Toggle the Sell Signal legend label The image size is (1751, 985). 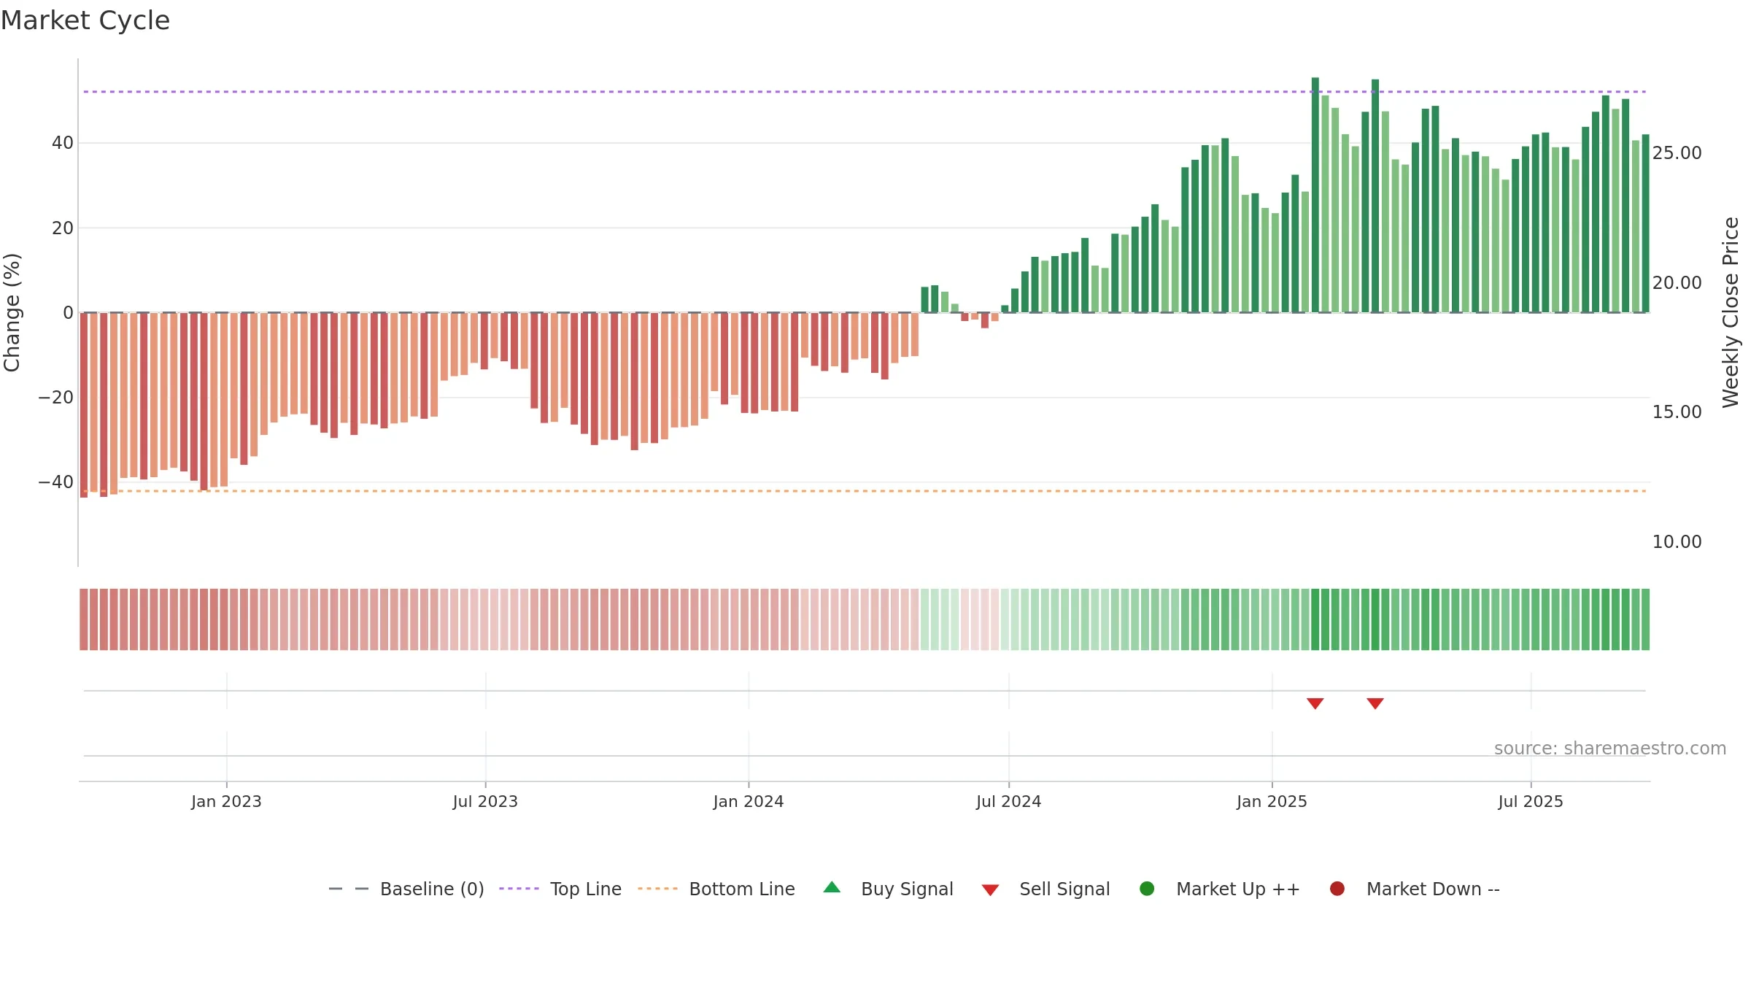[x=1064, y=889]
